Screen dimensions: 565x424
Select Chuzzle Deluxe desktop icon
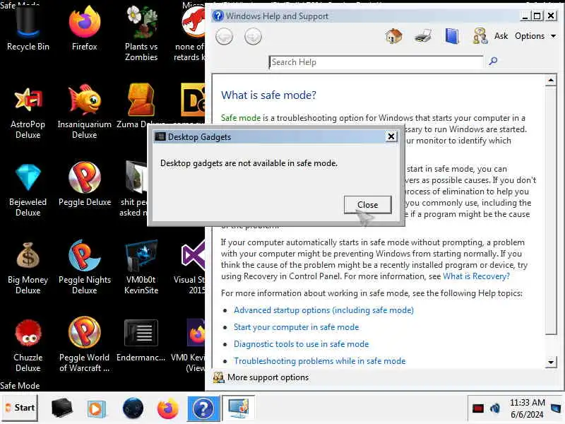28,346
